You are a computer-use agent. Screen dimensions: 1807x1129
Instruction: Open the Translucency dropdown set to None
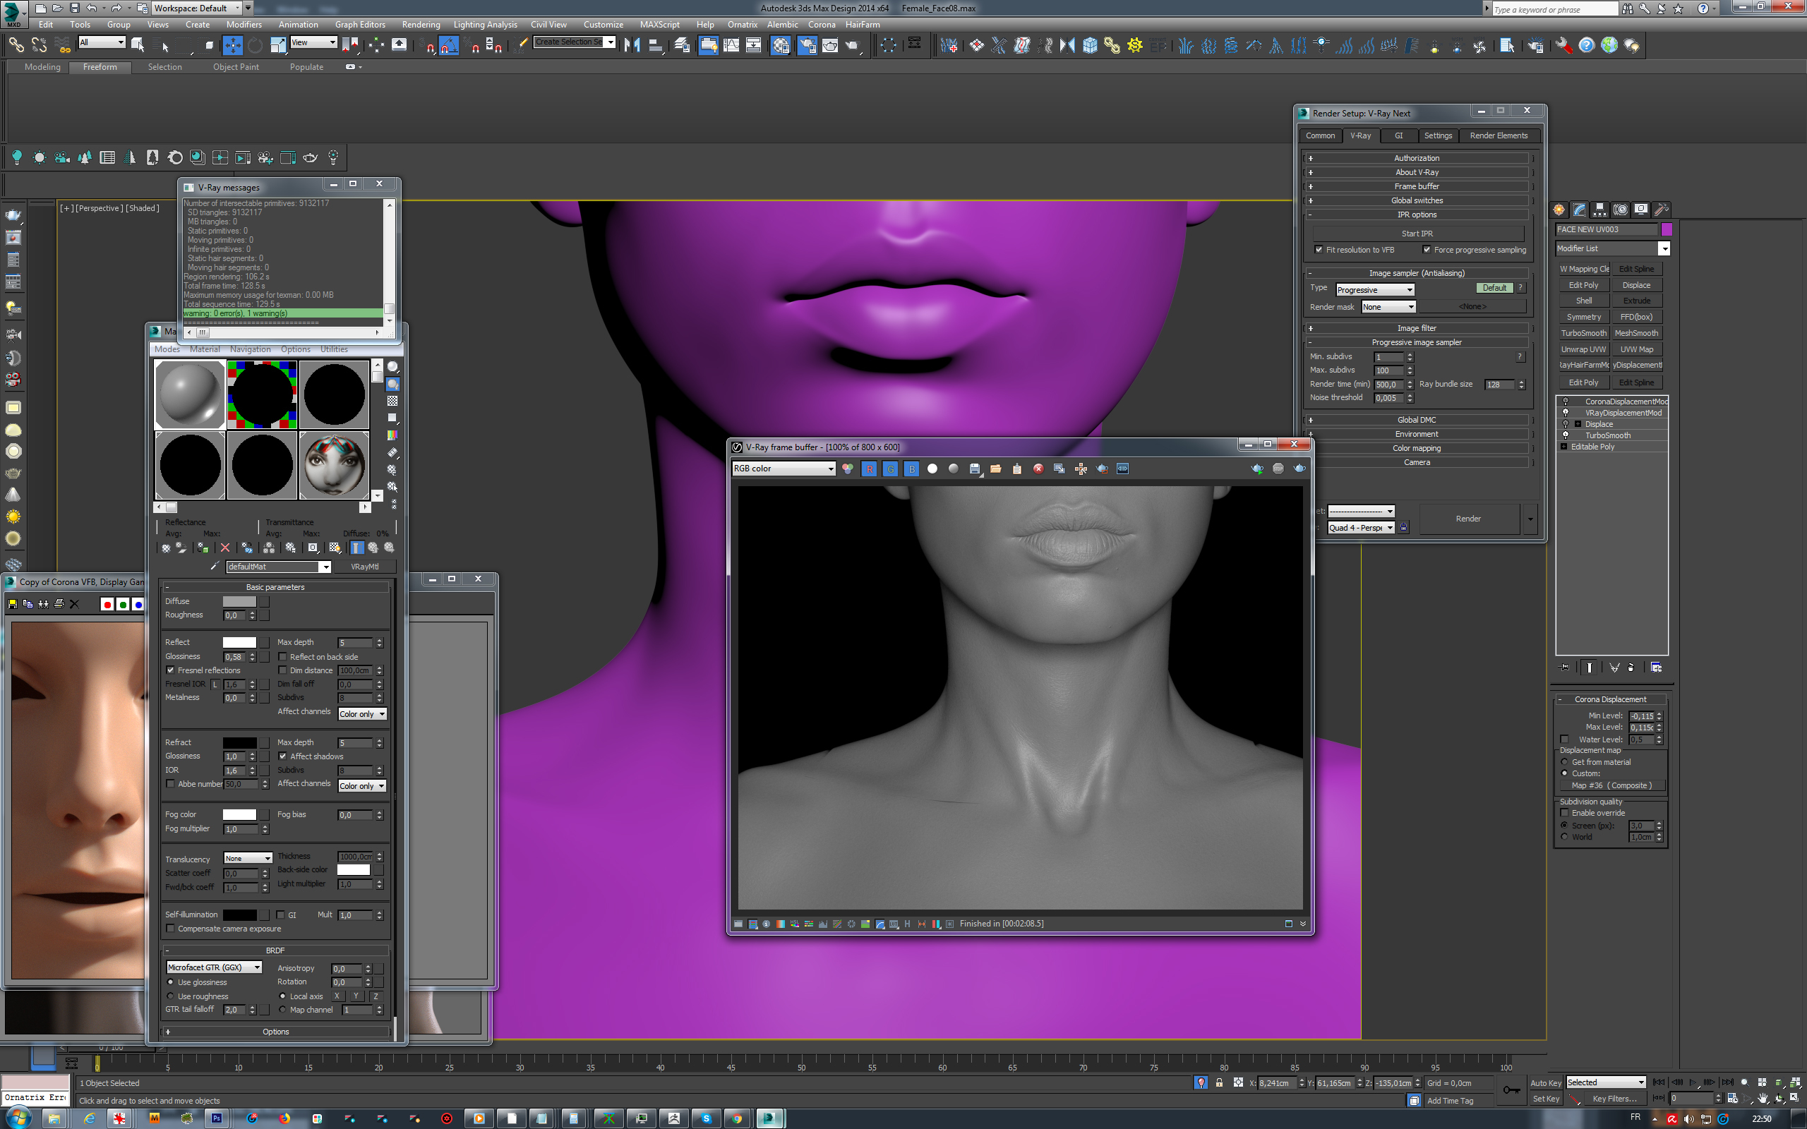pos(248,859)
